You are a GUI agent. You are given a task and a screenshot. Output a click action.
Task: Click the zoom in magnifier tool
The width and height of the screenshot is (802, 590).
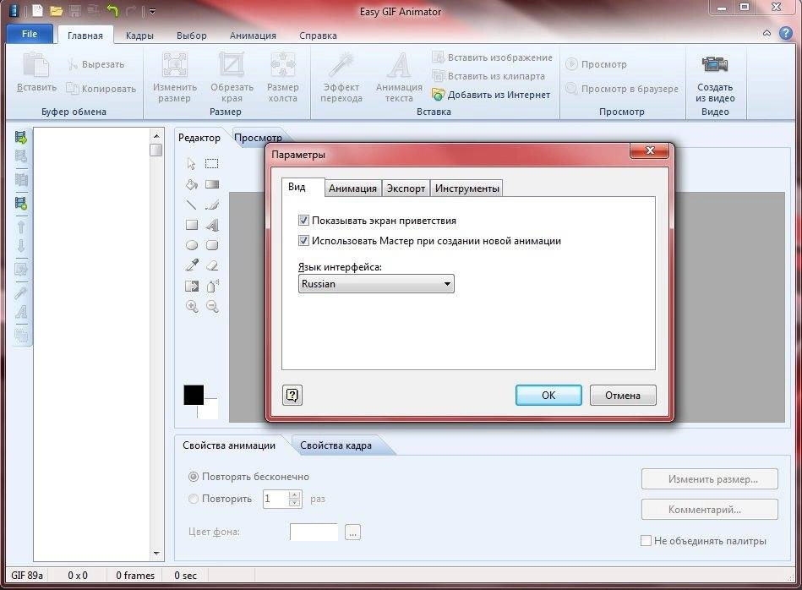click(x=191, y=307)
